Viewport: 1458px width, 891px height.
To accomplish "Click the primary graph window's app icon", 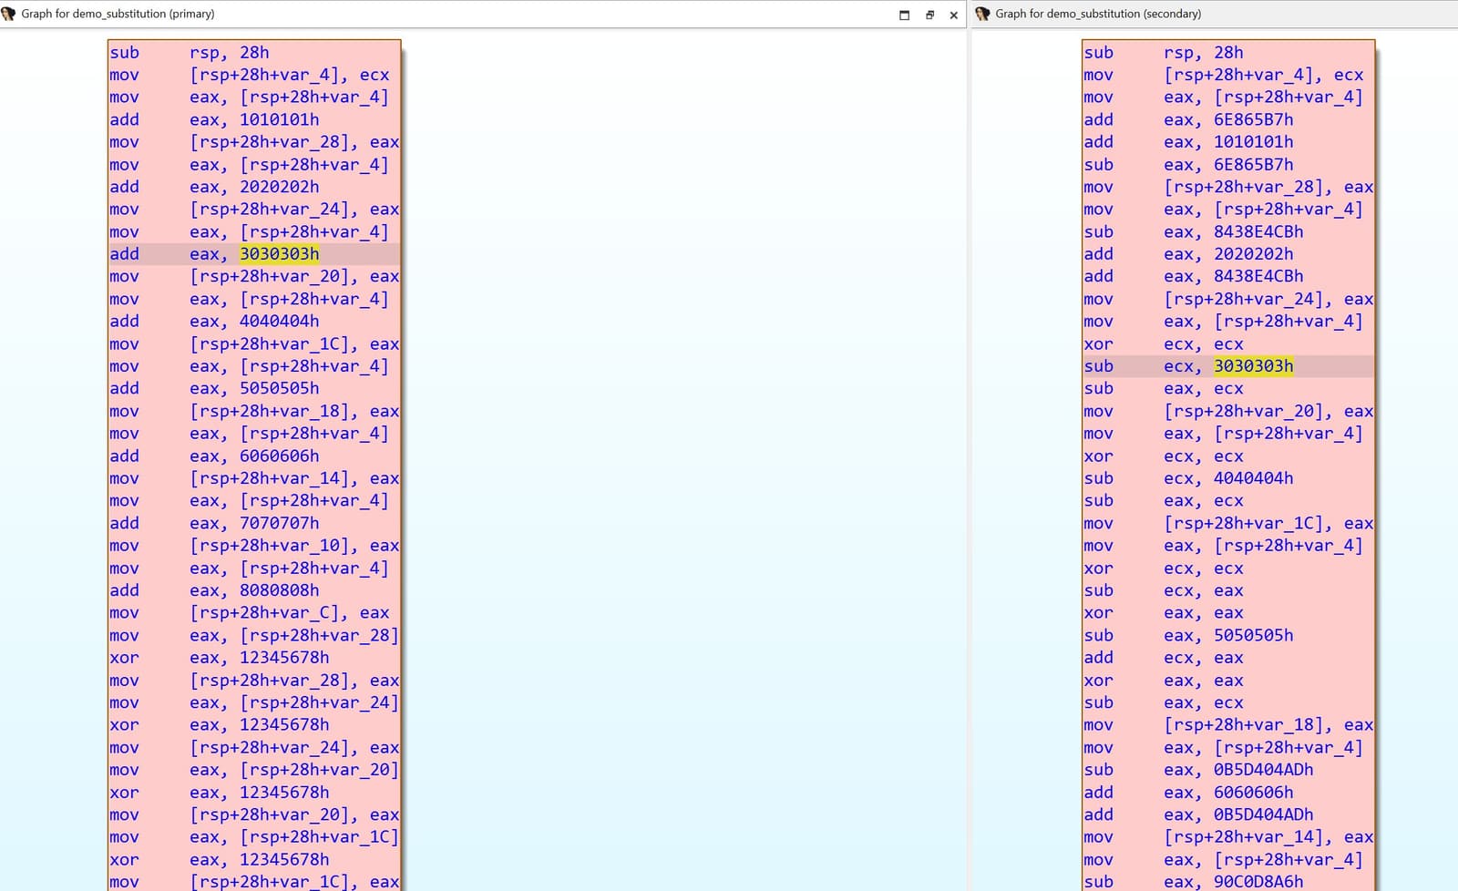I will point(9,14).
